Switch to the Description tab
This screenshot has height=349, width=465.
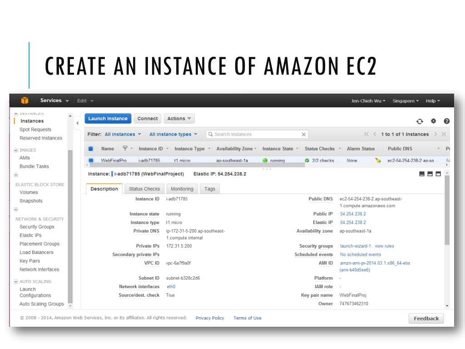(104, 189)
